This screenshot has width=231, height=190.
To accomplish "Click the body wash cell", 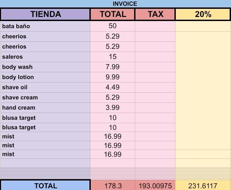I will coord(45,67).
